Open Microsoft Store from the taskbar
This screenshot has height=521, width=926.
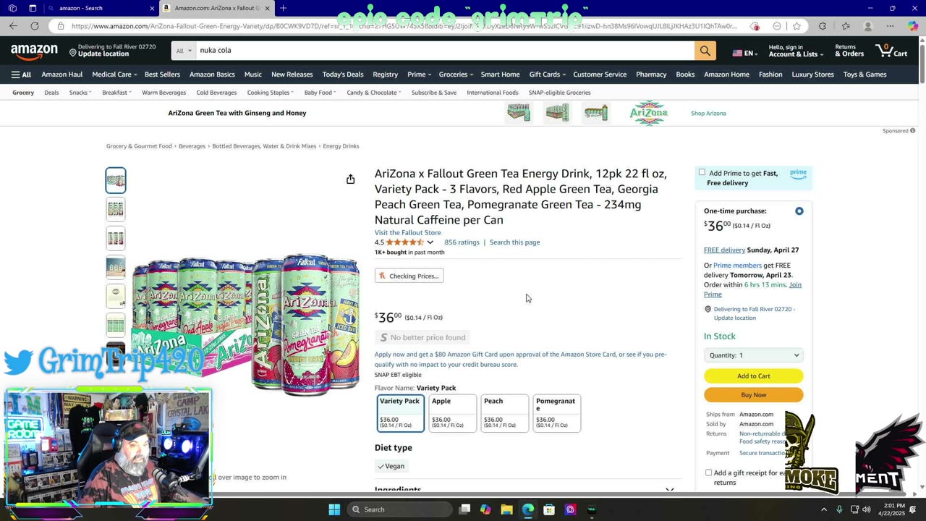(549, 509)
